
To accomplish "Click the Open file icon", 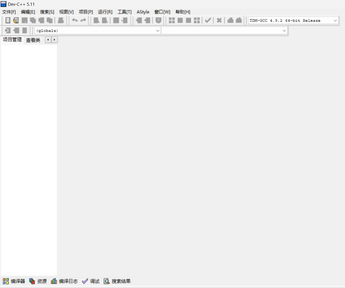I will [x=16, y=20].
